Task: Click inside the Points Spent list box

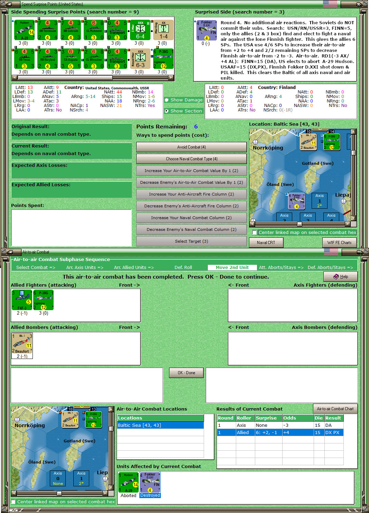Action: coord(72,227)
